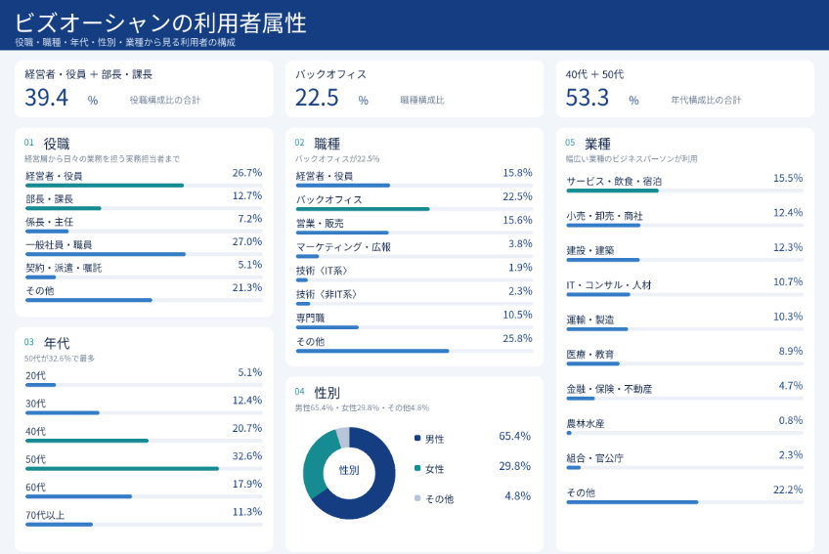This screenshot has height=554, width=829.
Task: Click the 30代 row label
Action: (x=35, y=404)
